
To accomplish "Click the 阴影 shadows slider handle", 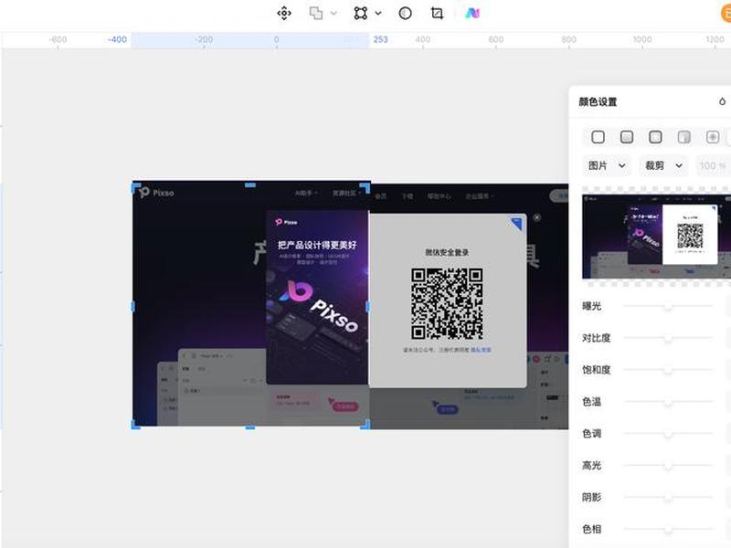I will pyautogui.click(x=668, y=497).
